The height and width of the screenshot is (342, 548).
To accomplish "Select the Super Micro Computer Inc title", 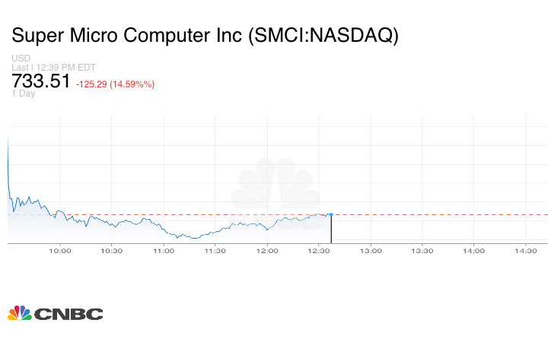I will click(x=205, y=36).
